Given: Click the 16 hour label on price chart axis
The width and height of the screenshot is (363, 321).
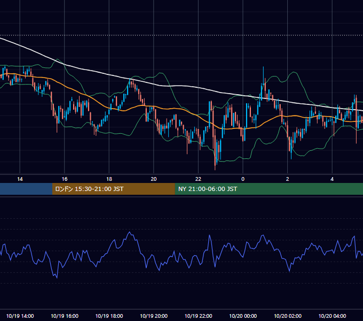Looking at the screenshot, I should [x=65, y=179].
